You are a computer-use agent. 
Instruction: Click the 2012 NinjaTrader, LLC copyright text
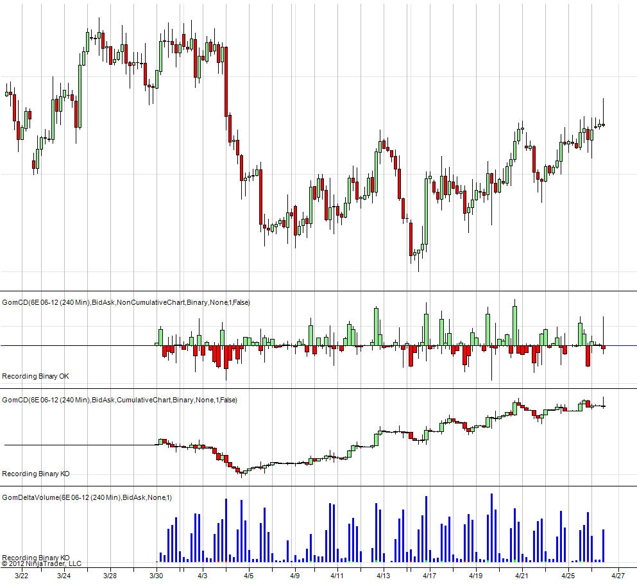click(42, 563)
